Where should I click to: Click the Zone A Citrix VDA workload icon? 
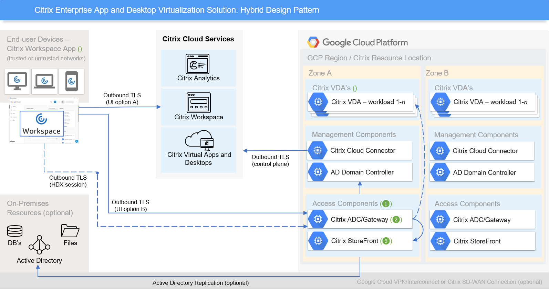click(x=318, y=102)
